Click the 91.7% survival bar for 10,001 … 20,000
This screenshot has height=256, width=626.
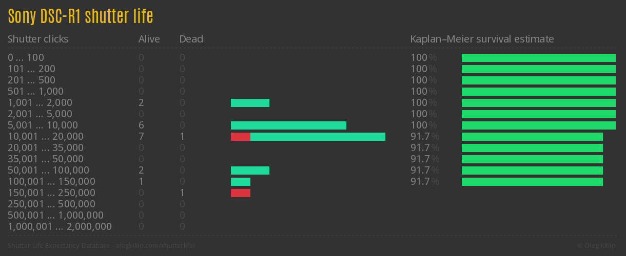point(532,137)
